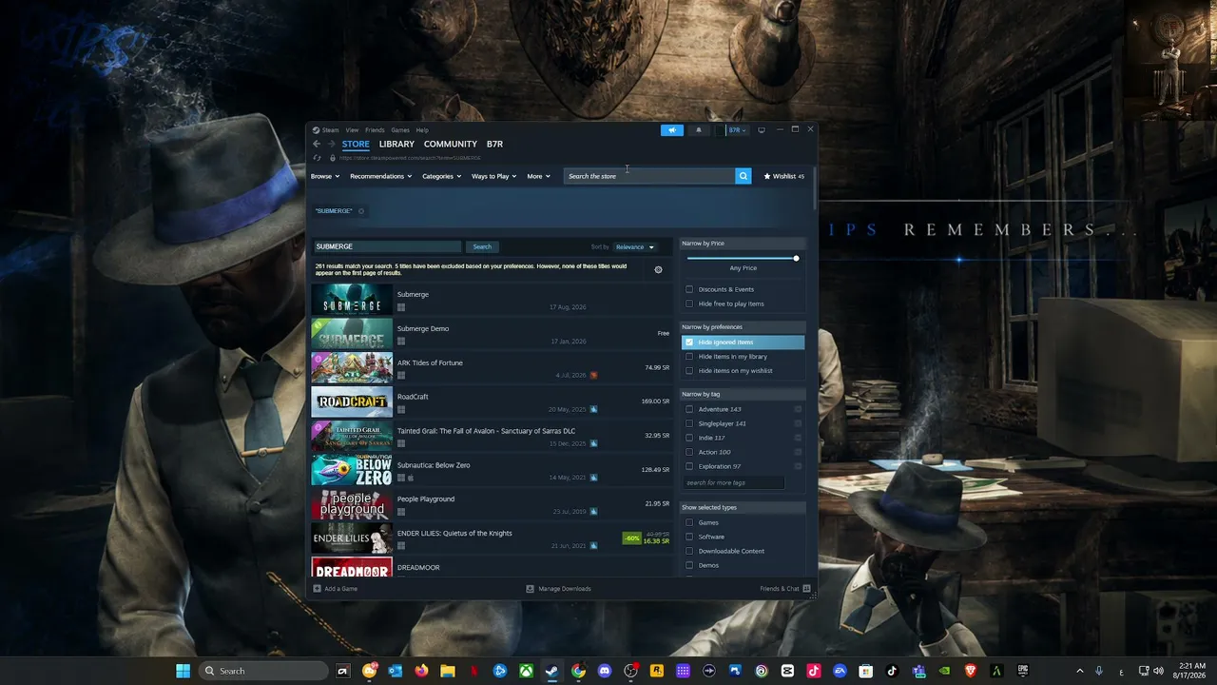Viewport: 1217px width, 685px height.
Task: Reload the Steam store page
Action: (317, 158)
